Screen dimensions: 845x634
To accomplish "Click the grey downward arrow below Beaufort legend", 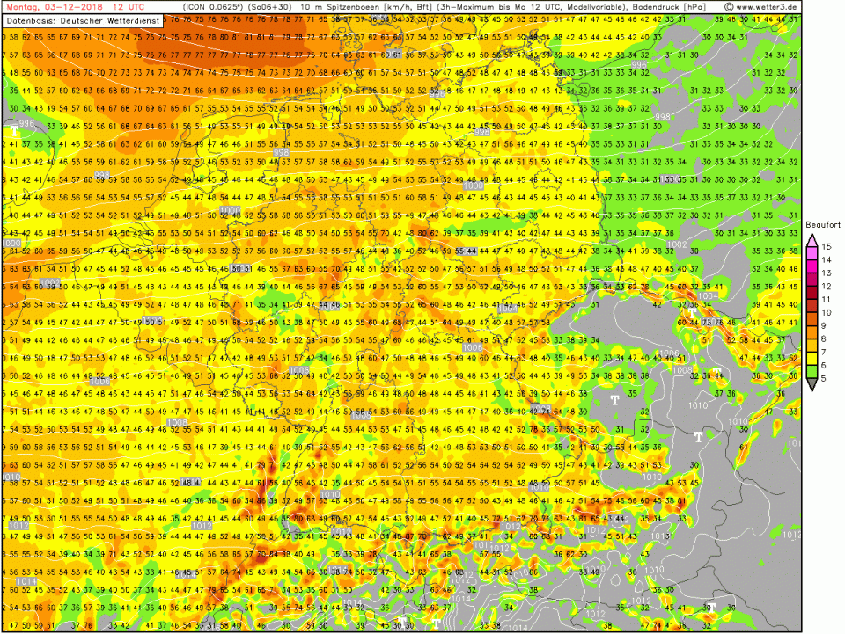I will click(x=812, y=383).
